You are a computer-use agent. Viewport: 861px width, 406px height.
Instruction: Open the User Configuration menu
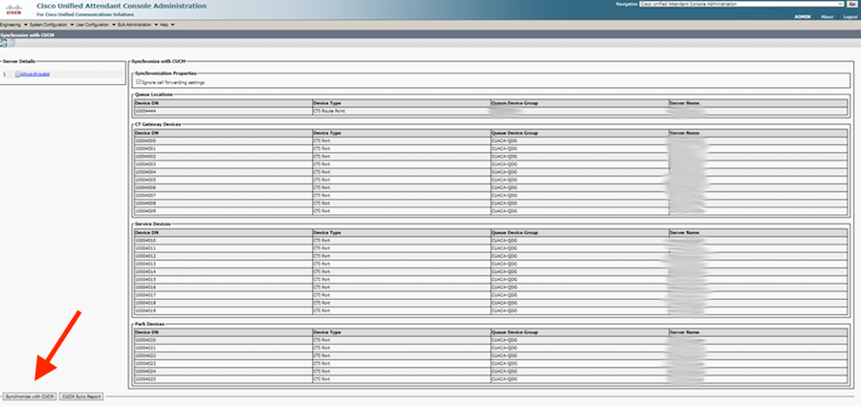(96, 25)
